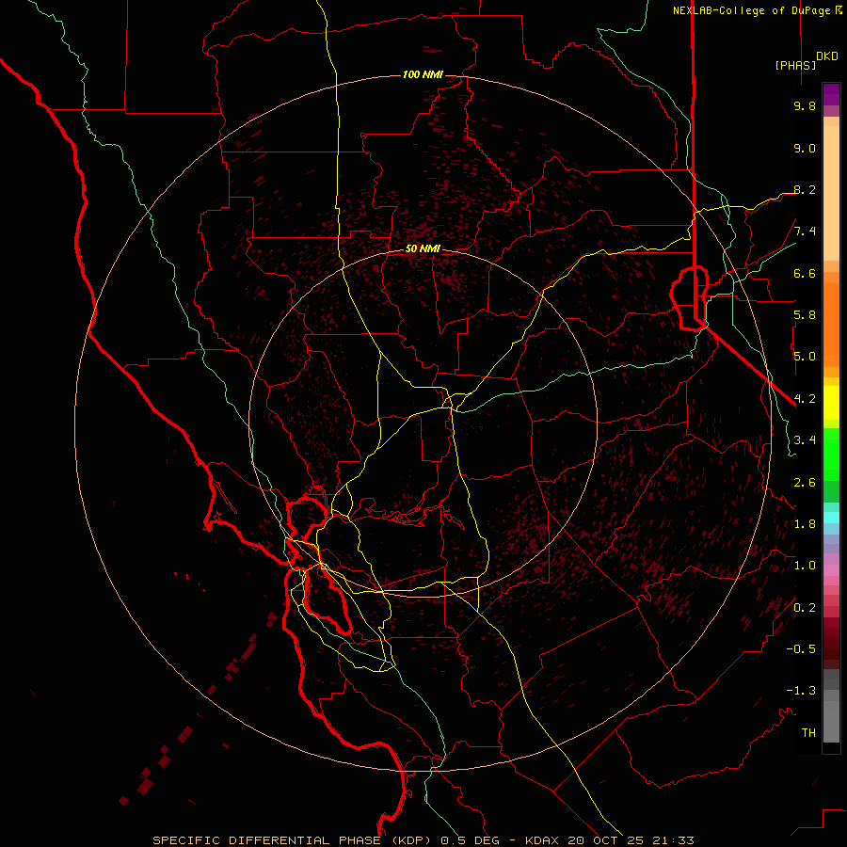Pick the pink band near 1.0
Image resolution: width=847 pixels, height=847 pixels.
tap(831, 570)
